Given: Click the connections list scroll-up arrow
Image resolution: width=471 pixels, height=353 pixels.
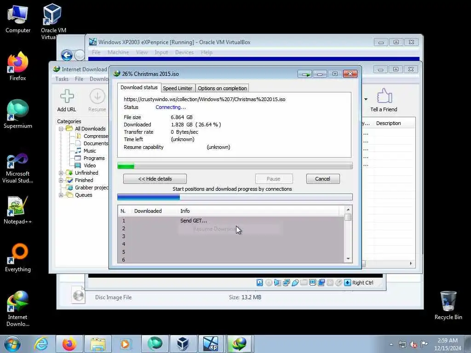Looking at the screenshot, I should click(348, 210).
